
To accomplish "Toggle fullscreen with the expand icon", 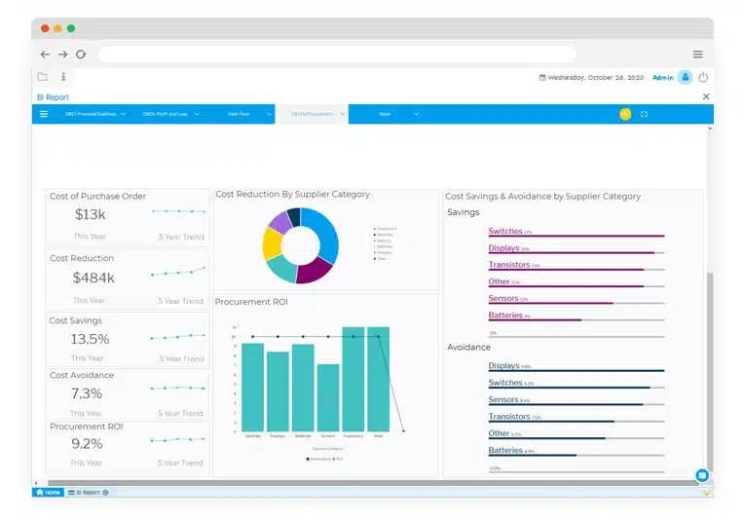I will 644,114.
